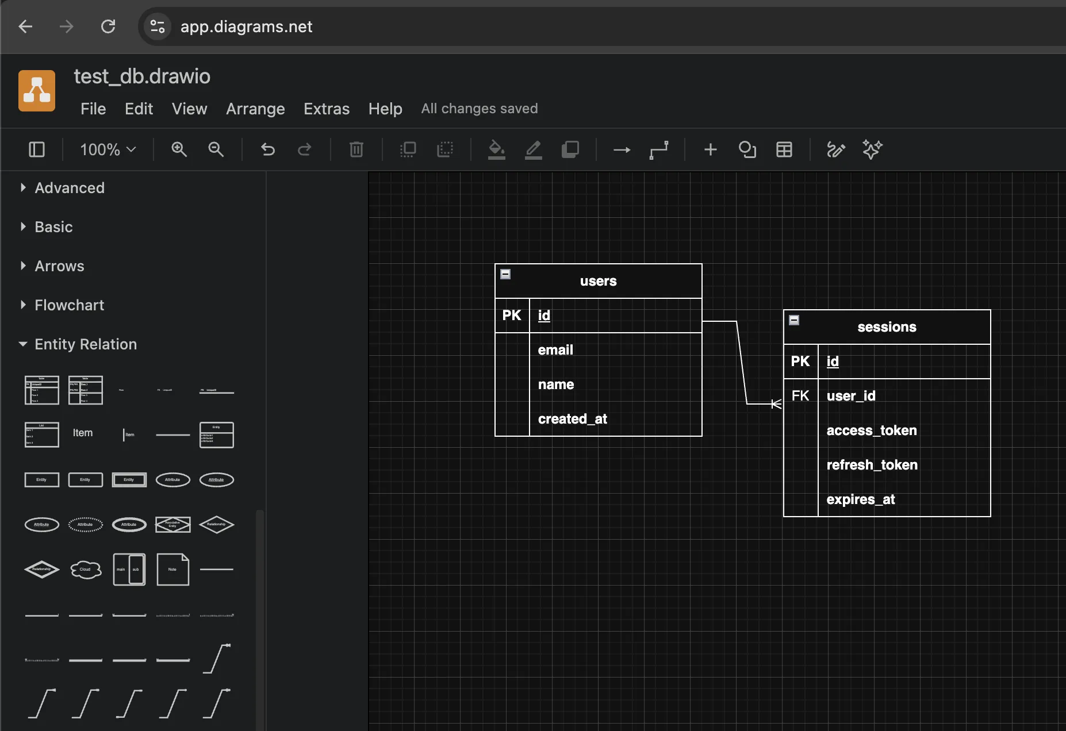
Task: Open the View menu
Action: 190,109
